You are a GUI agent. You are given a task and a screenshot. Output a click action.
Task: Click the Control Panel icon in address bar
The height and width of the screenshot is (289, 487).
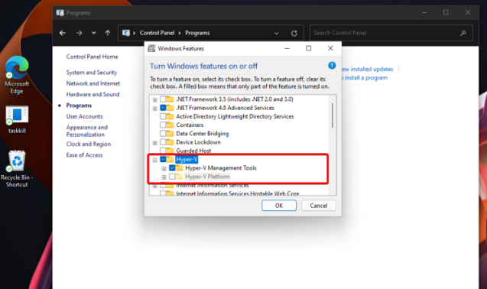click(x=126, y=33)
